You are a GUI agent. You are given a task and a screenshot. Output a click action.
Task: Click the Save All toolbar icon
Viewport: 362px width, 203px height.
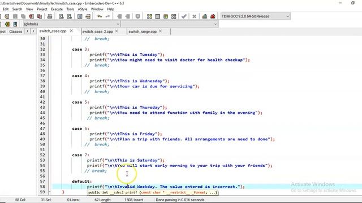[x=23, y=16]
